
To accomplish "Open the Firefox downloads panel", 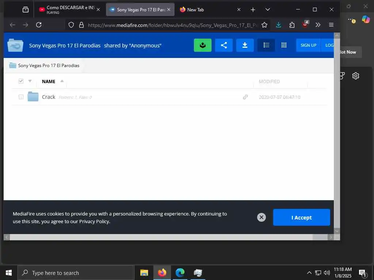I will 278,25.
